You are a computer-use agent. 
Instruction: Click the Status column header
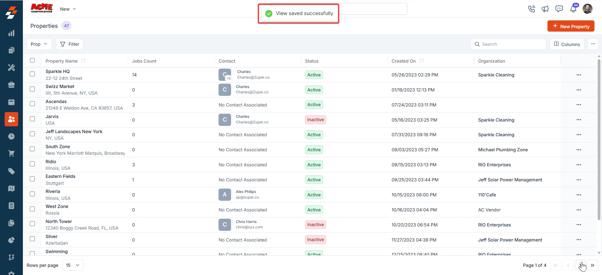312,61
